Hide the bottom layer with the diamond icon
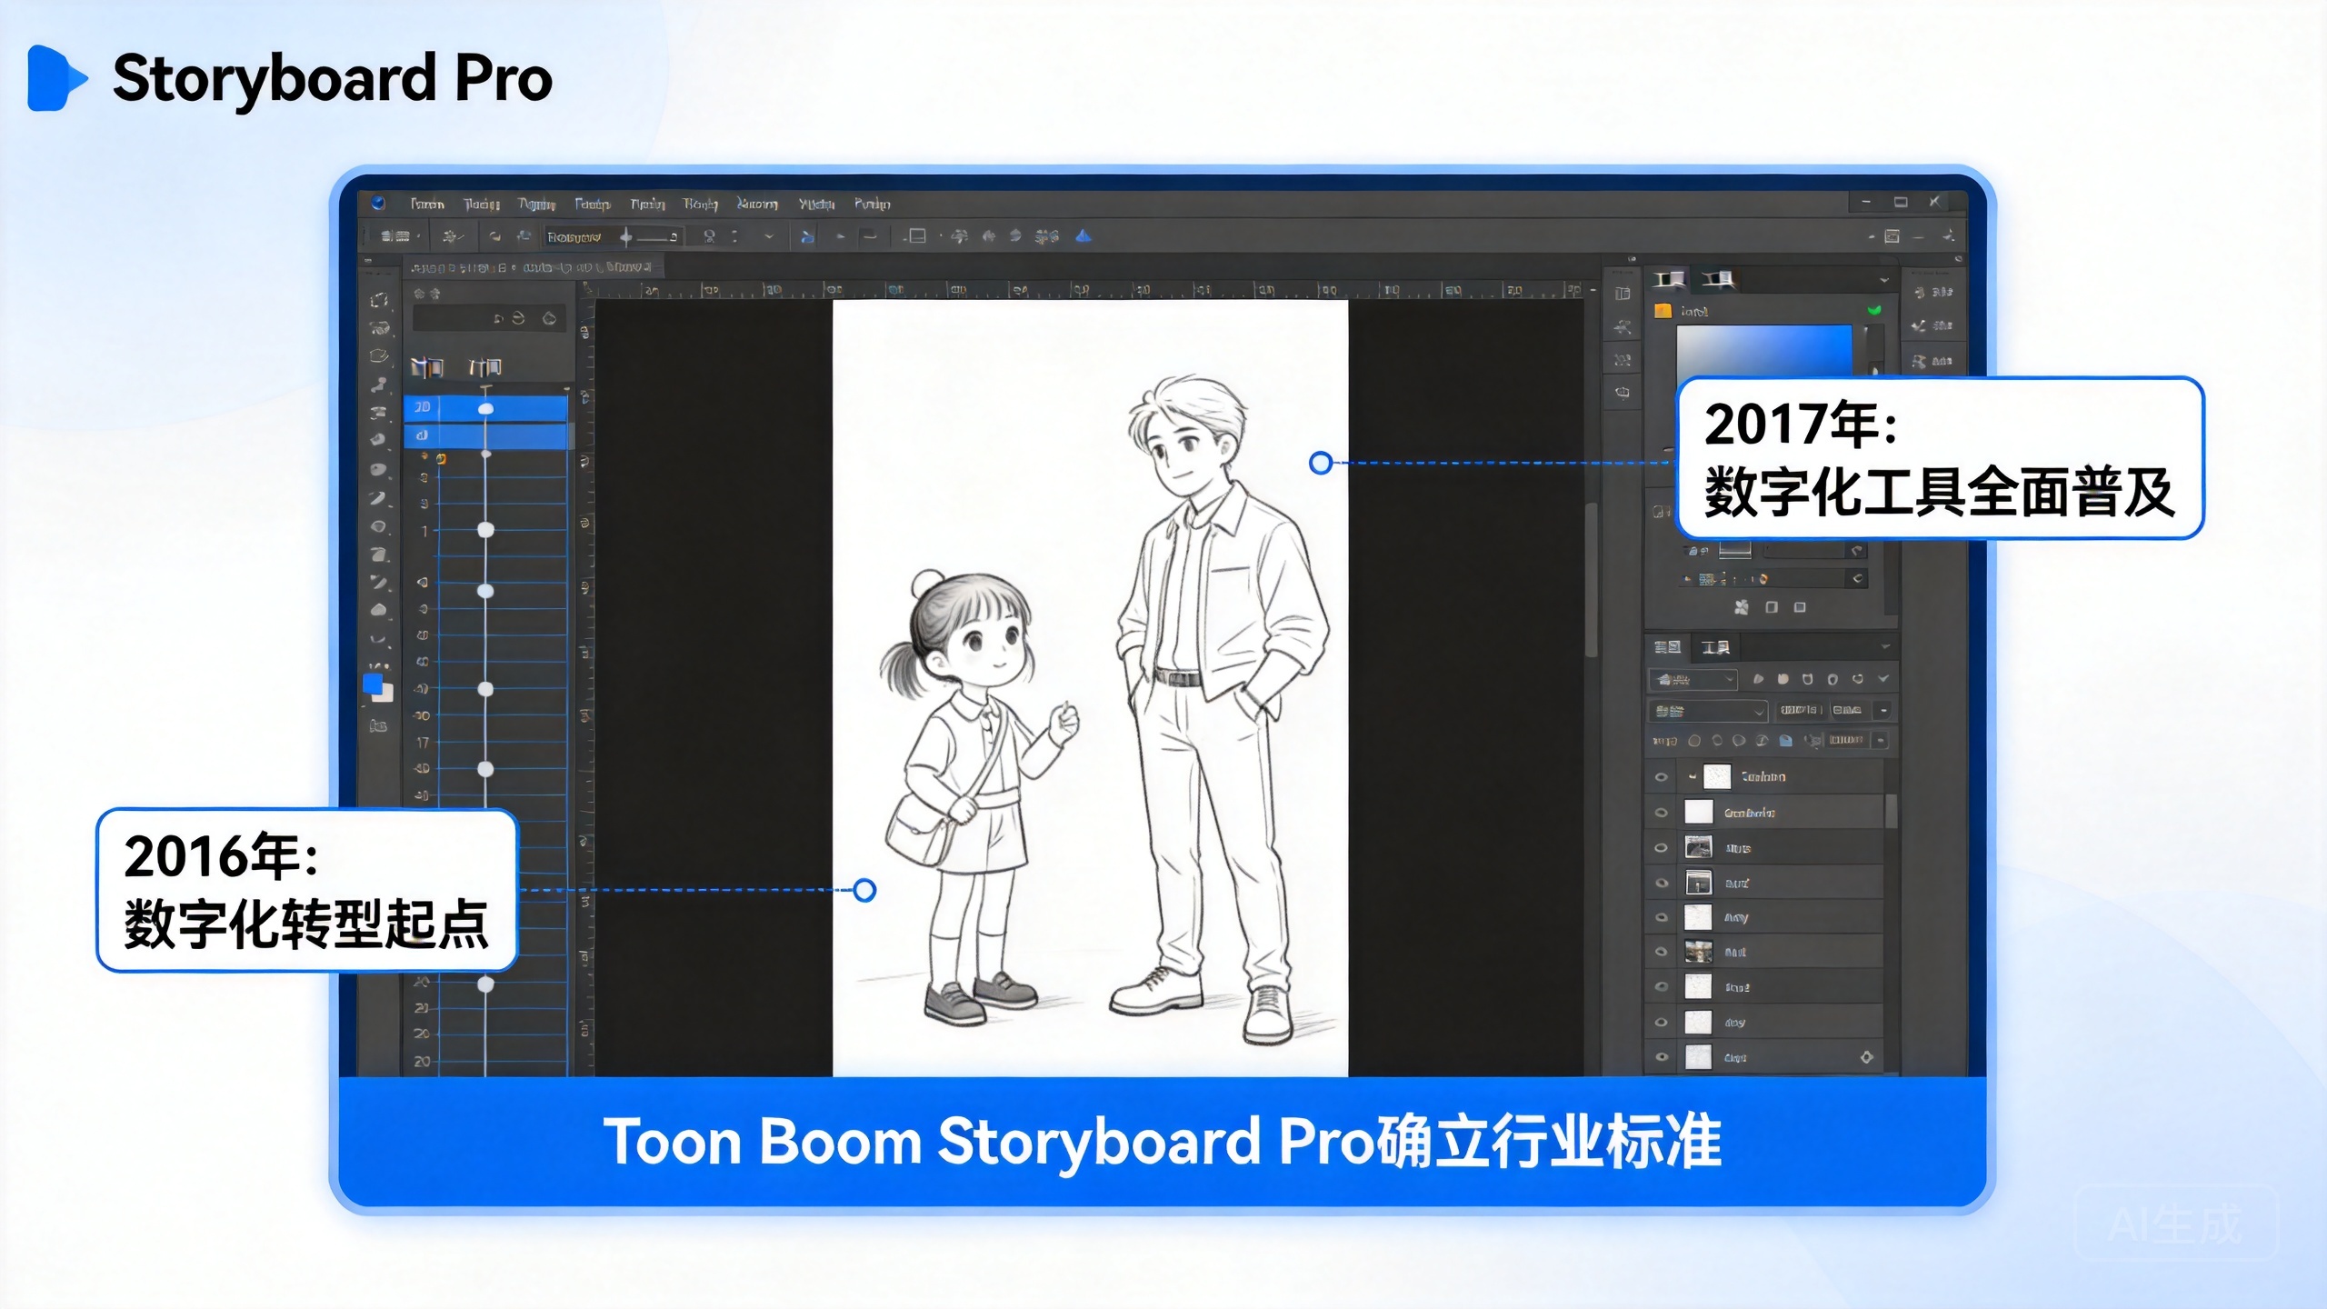 point(1661,1057)
